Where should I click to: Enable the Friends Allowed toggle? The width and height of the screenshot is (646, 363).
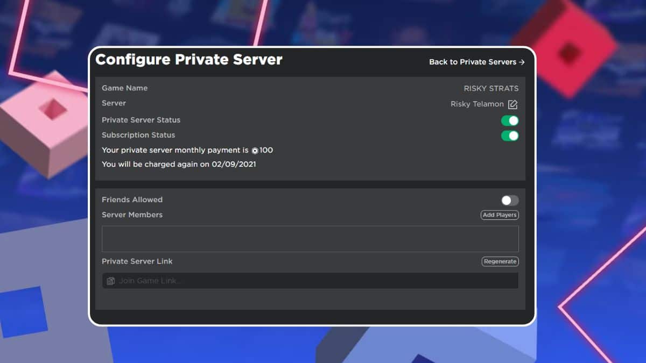click(x=510, y=201)
